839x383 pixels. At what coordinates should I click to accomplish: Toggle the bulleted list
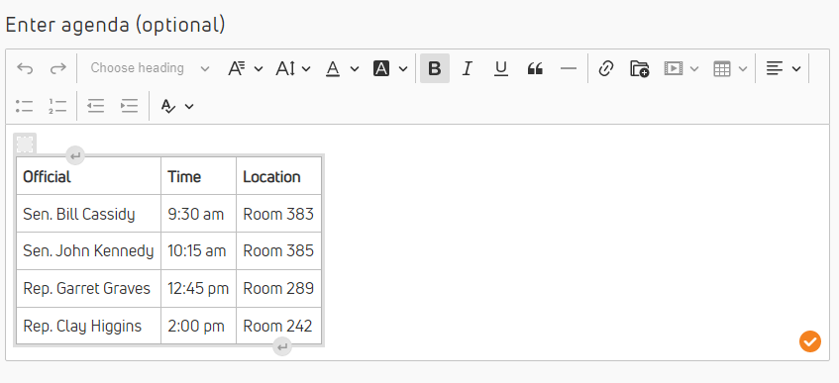(25, 106)
